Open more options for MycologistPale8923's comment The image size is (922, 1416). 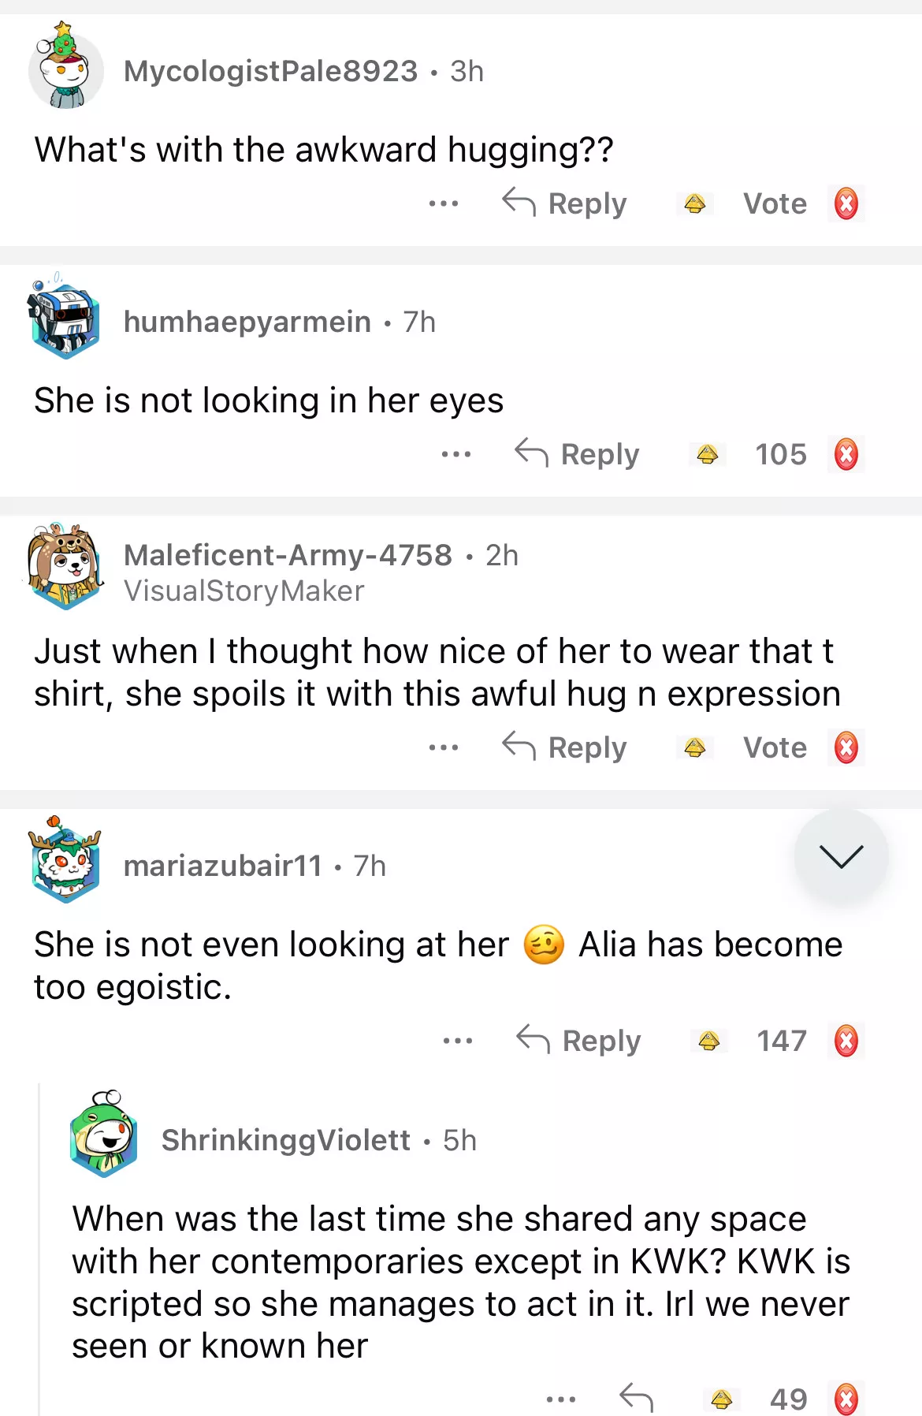coord(444,204)
